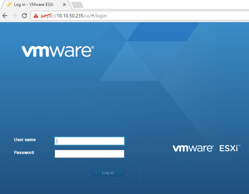Viewport: 249px width, 194px height.
Task: Open a new browser tab
Action: point(77,5)
